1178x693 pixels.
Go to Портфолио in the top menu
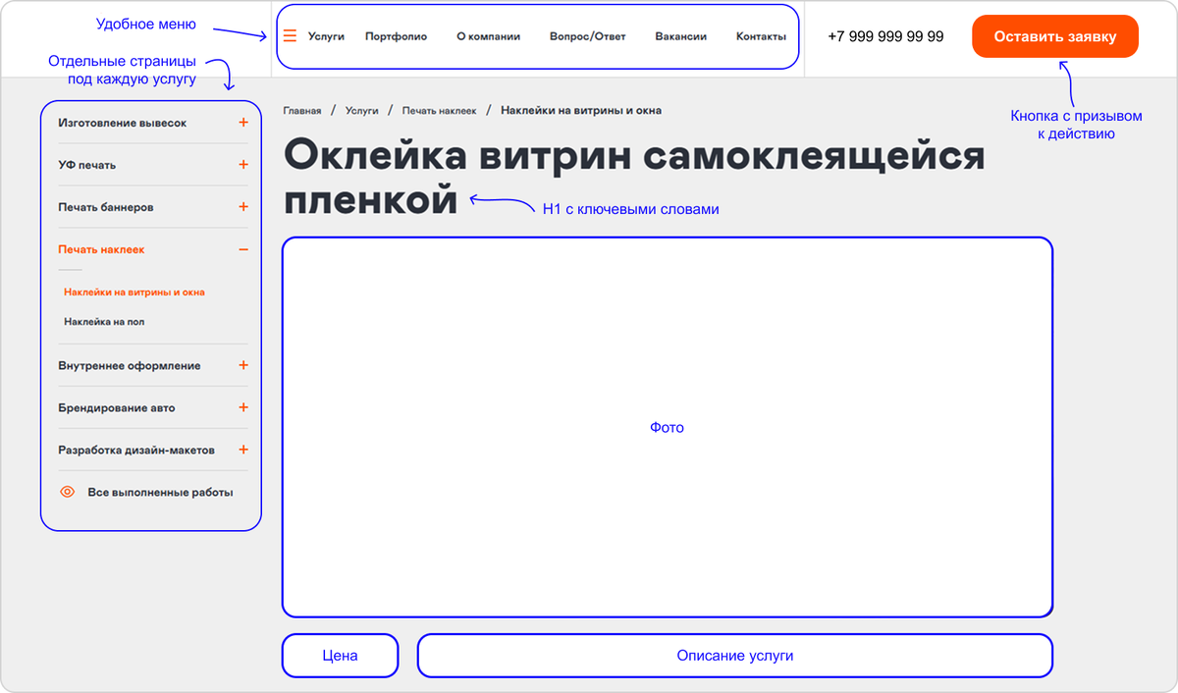[x=396, y=36]
